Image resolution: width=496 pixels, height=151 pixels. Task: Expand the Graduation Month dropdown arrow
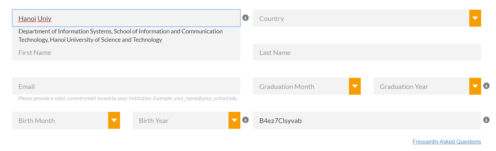[355, 86]
